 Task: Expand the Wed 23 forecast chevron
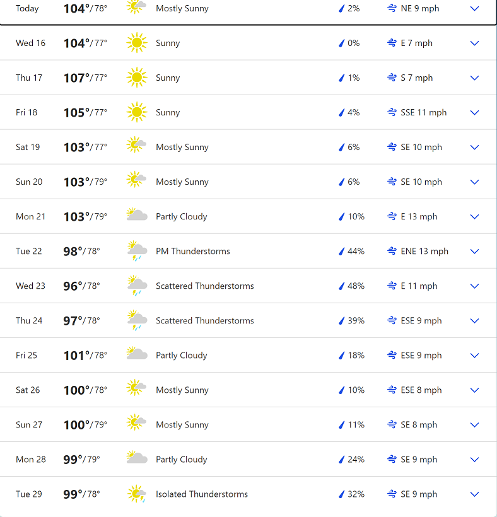474,286
